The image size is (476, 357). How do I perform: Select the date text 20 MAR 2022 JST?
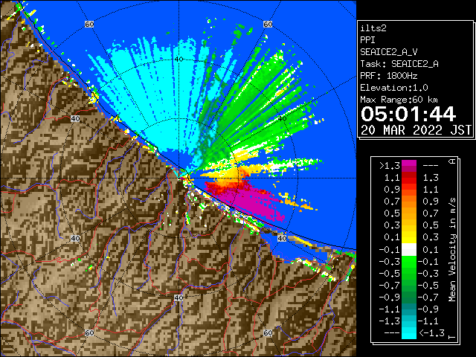416,130
